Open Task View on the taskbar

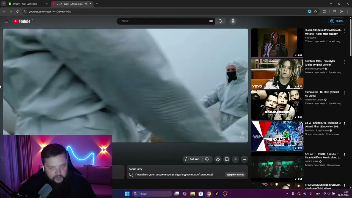[177, 194]
